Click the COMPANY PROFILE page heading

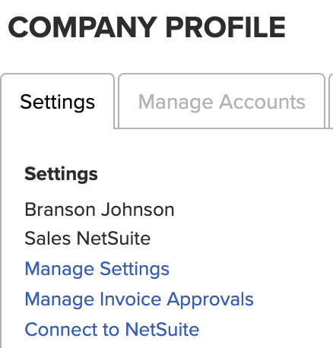[147, 27]
